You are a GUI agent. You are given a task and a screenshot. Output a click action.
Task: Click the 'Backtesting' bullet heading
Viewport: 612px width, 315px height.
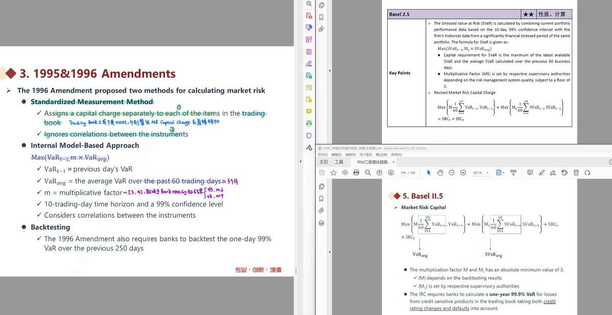pyautogui.click(x=50, y=227)
